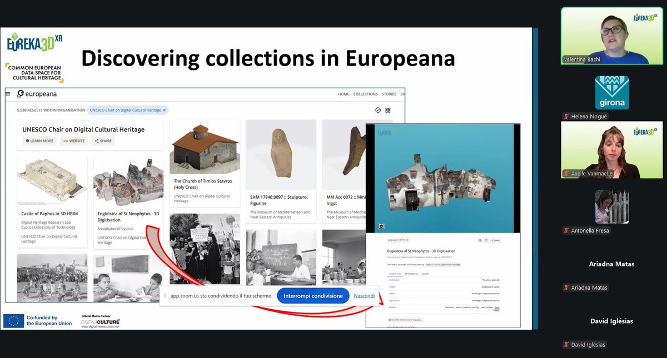The image size is (667, 358).
Task: Select the 'David Iglésias' large name tile
Action: (611, 321)
